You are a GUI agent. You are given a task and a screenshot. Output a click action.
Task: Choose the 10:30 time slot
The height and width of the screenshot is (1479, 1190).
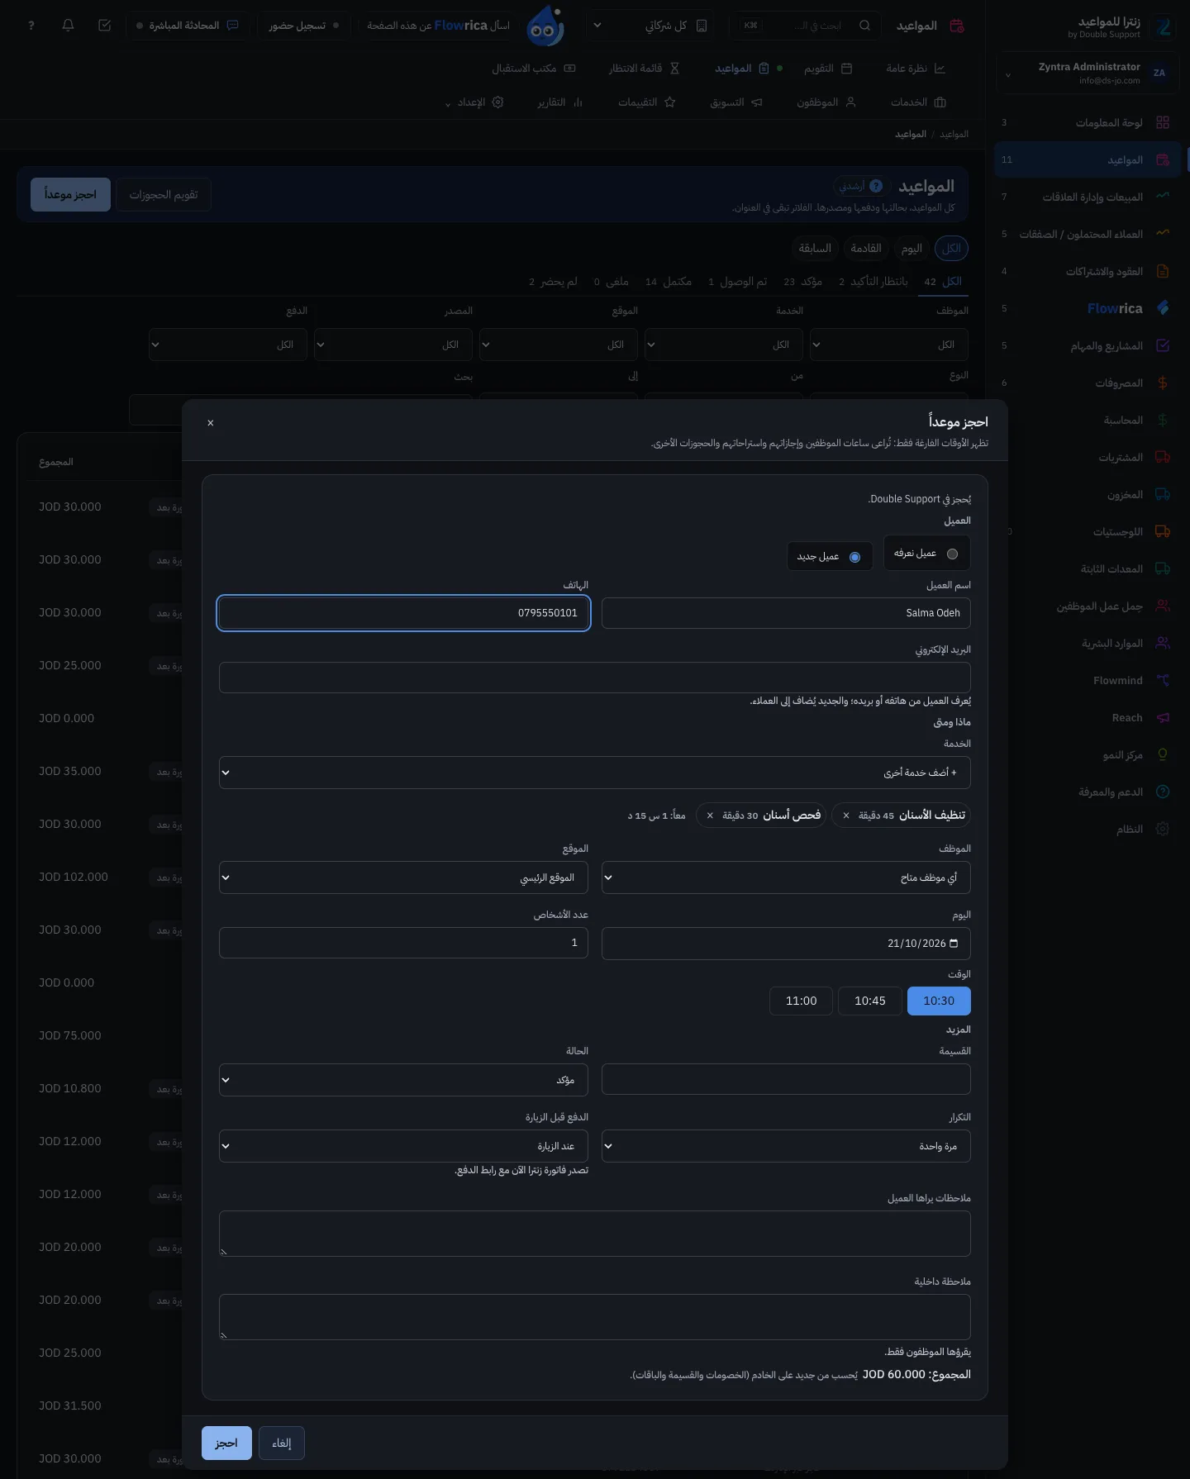pyautogui.click(x=939, y=1001)
